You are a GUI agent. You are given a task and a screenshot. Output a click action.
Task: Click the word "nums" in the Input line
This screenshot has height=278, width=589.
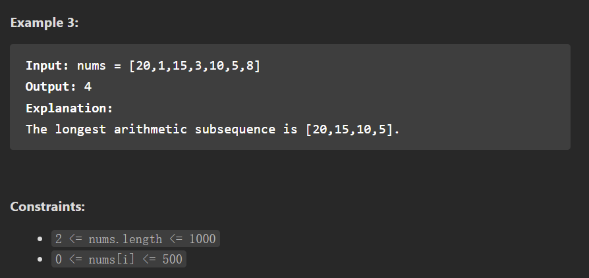92,66
